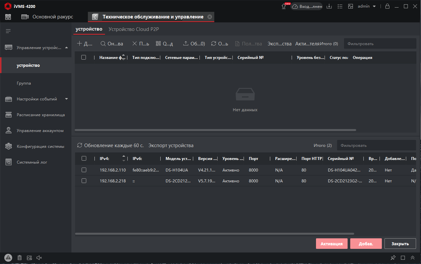
Task: Click the Обновление каждые 60 с. refresh icon
Action: 79,145
